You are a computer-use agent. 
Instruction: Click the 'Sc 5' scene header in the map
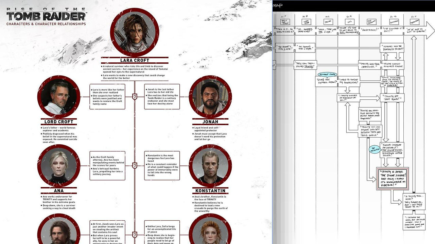click(x=284, y=16)
